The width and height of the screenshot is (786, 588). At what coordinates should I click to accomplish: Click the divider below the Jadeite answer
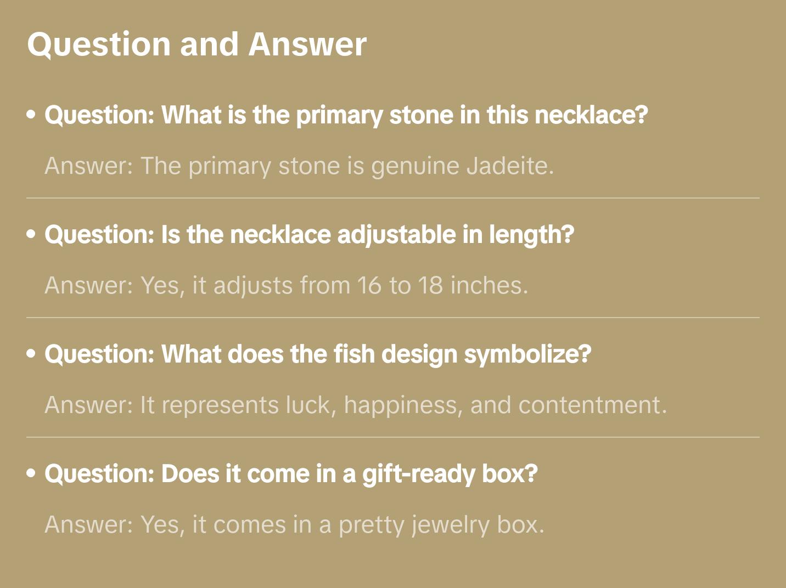(393, 198)
